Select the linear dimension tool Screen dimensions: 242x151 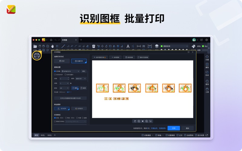tap(139, 46)
